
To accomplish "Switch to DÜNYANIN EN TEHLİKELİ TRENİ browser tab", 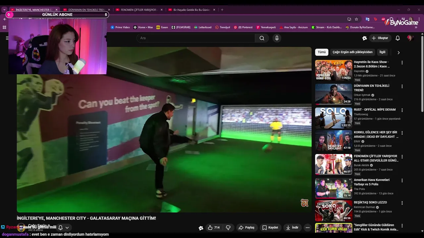I will point(87,10).
